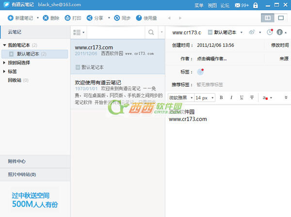Screen dimensions: 291x217
Task: Expand more formatting tools chevron
Action: (x=286, y=97)
